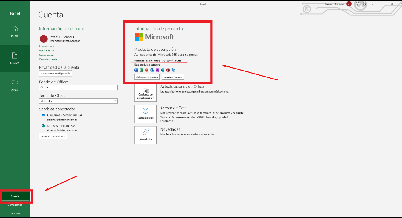Click Acerca de mí link
This screenshot has height=218, width=402.
click(x=46, y=50)
